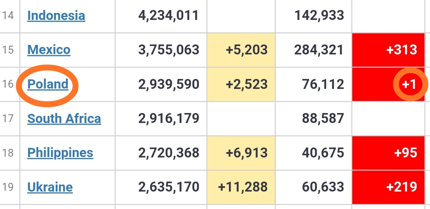
Task: Click Poland's total deaths 76,112
Action: pyautogui.click(x=319, y=84)
